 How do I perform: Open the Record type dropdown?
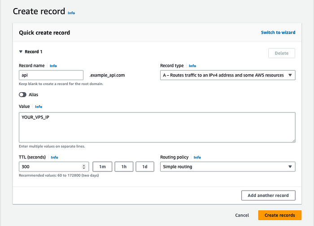point(228,75)
